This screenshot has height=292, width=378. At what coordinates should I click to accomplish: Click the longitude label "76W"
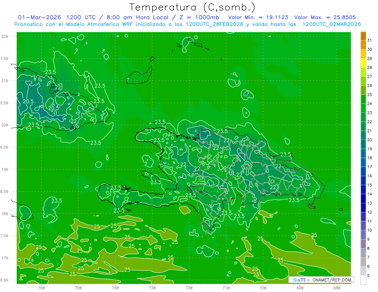click(x=41, y=288)
